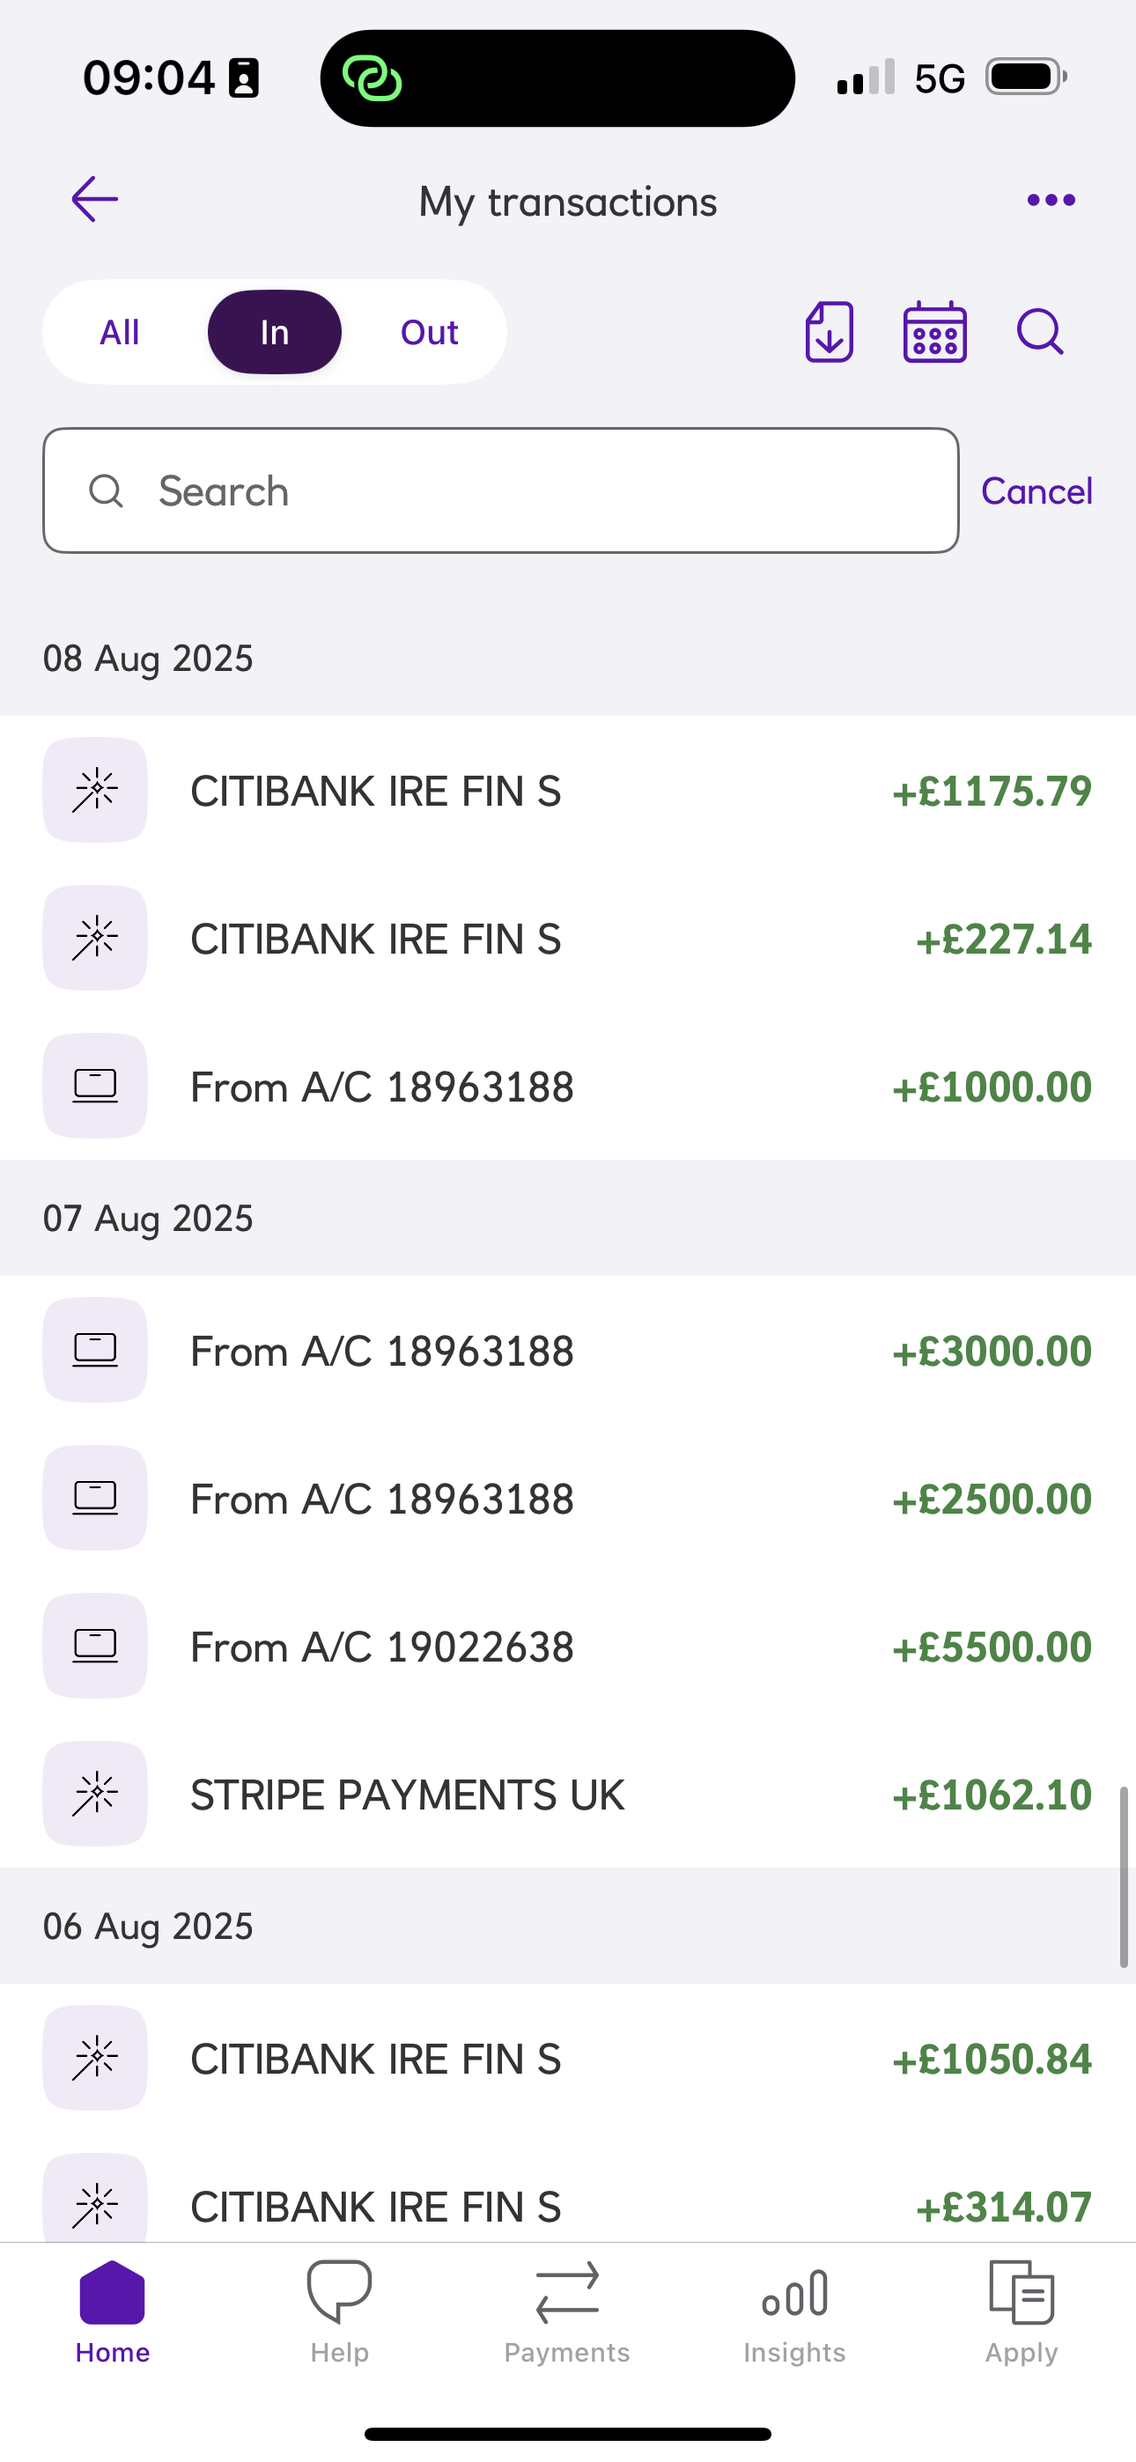Cancel the search

coord(1036,491)
